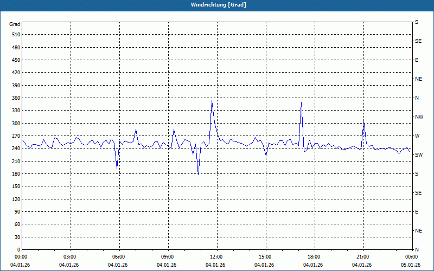Click the 120 y-axis tick label
434x271 pixels.
click(16, 199)
